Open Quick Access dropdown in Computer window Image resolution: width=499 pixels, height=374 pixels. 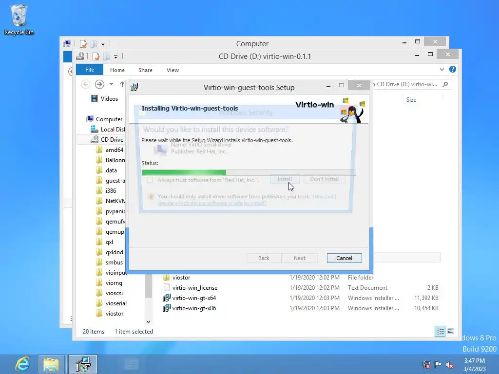(x=103, y=44)
